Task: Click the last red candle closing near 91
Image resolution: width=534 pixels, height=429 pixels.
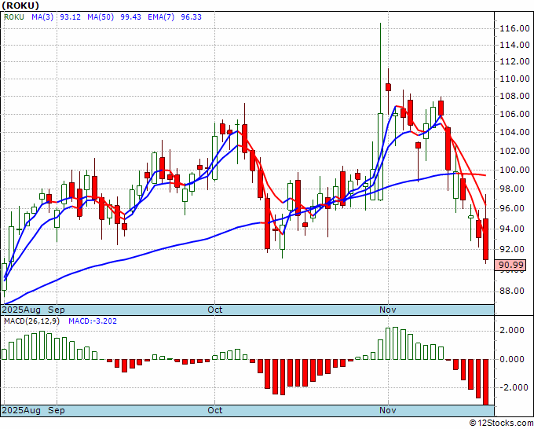Action: (x=485, y=239)
